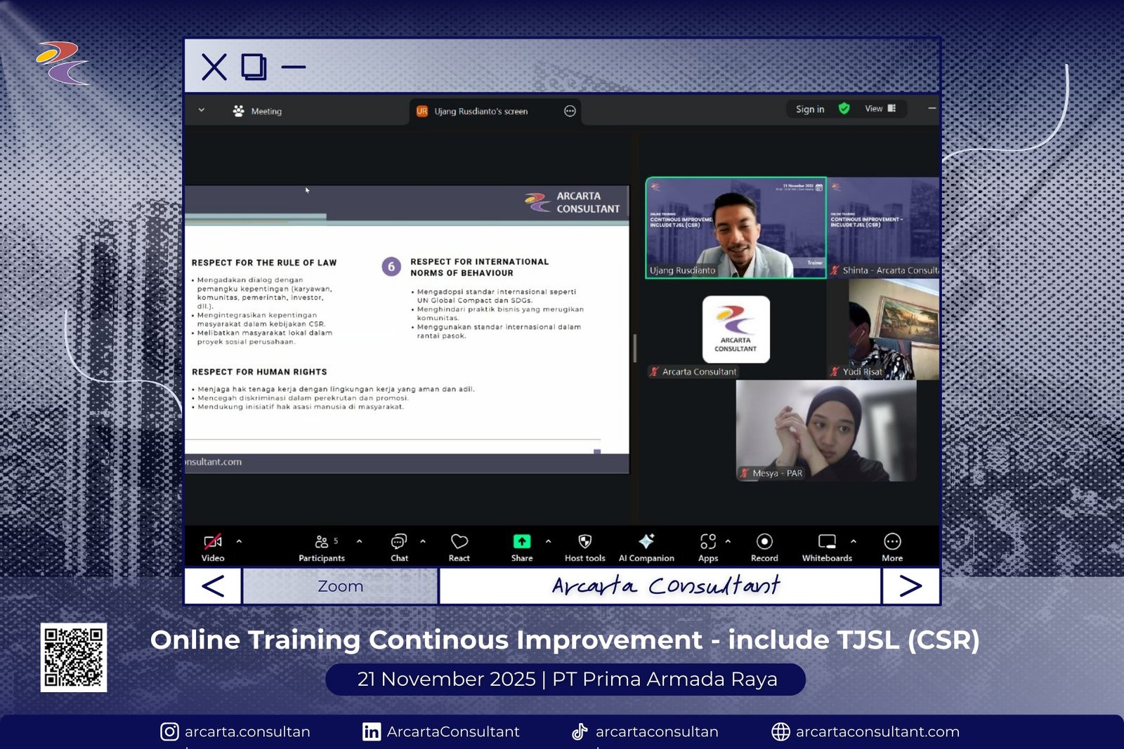Open Whiteboards
Viewport: 1124px width, 749px height.
[x=827, y=546]
